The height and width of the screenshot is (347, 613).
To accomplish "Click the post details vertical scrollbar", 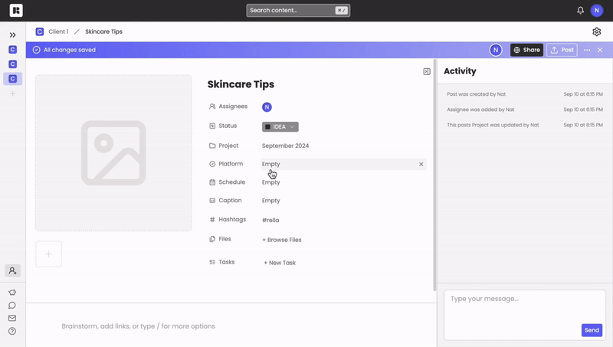I will (434, 175).
